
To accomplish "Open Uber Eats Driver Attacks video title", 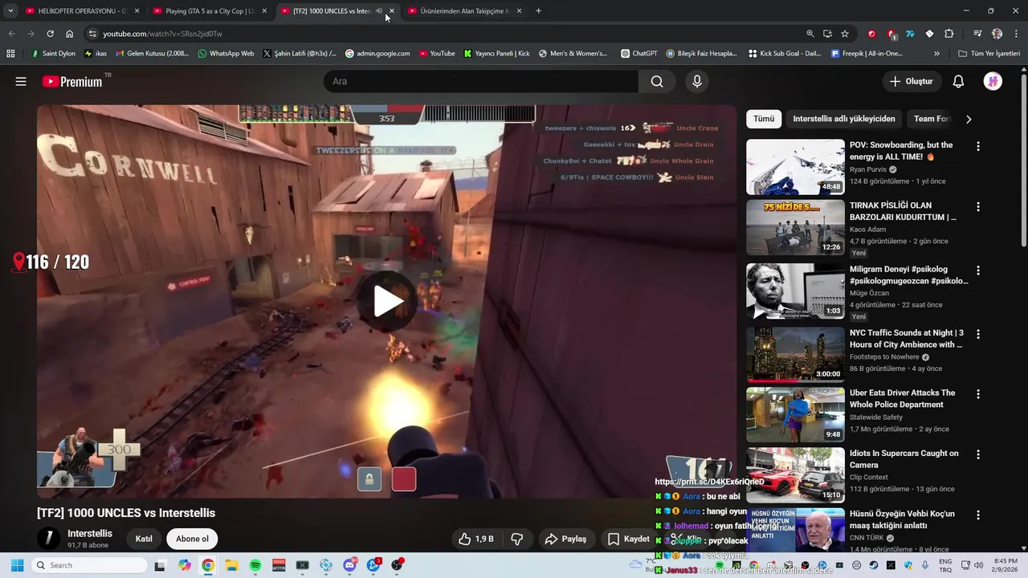I will (902, 399).
